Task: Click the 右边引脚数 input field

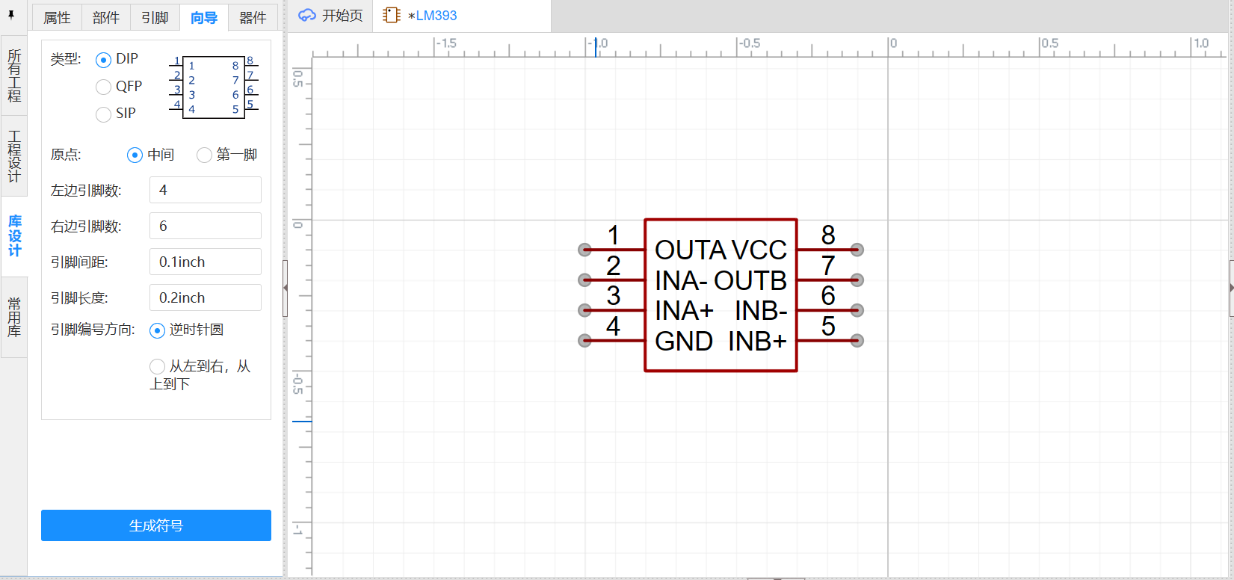Action: click(x=206, y=226)
